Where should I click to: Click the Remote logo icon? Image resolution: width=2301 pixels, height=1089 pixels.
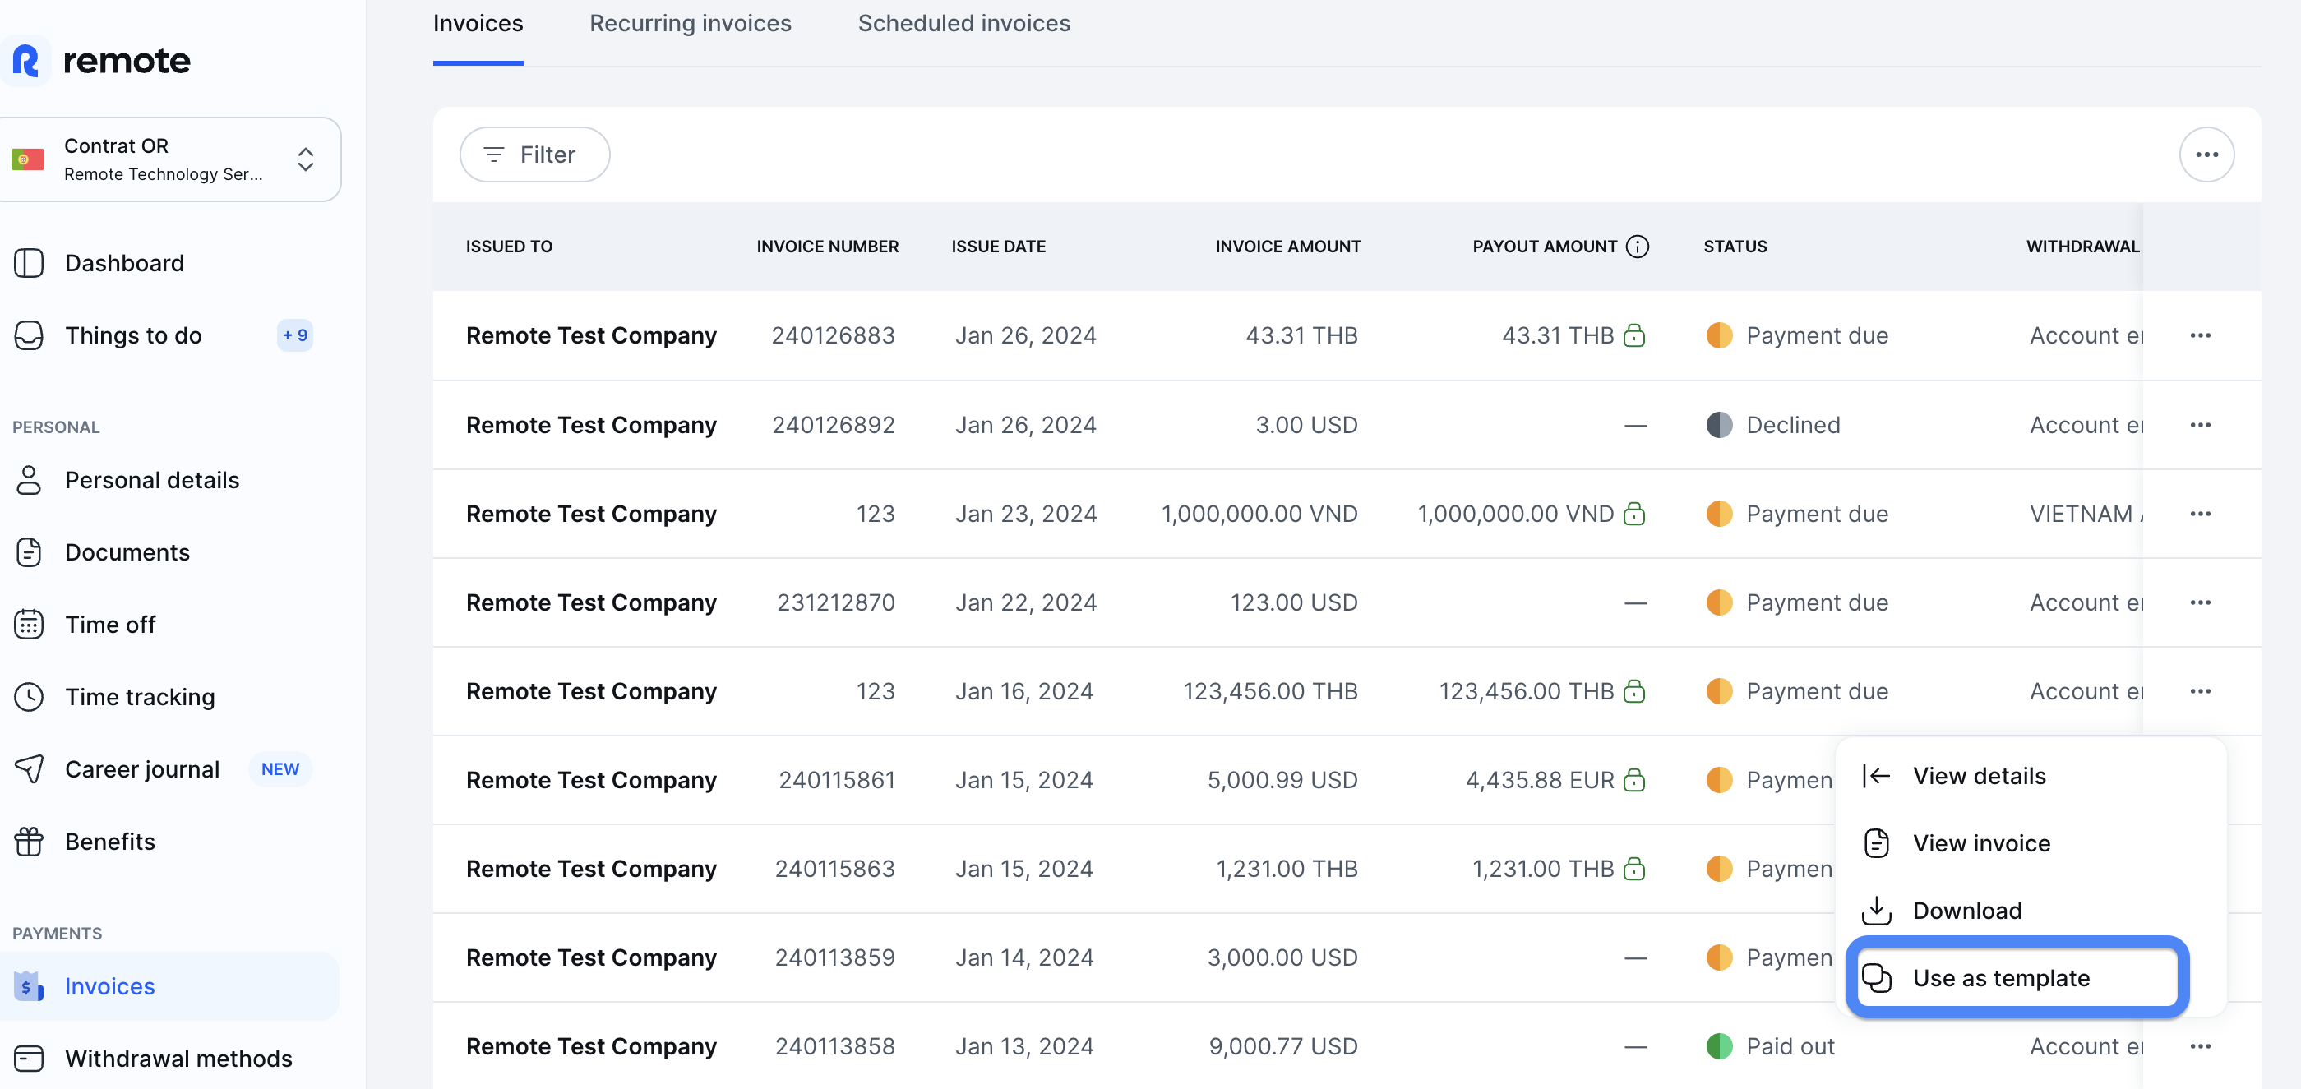point(26,61)
